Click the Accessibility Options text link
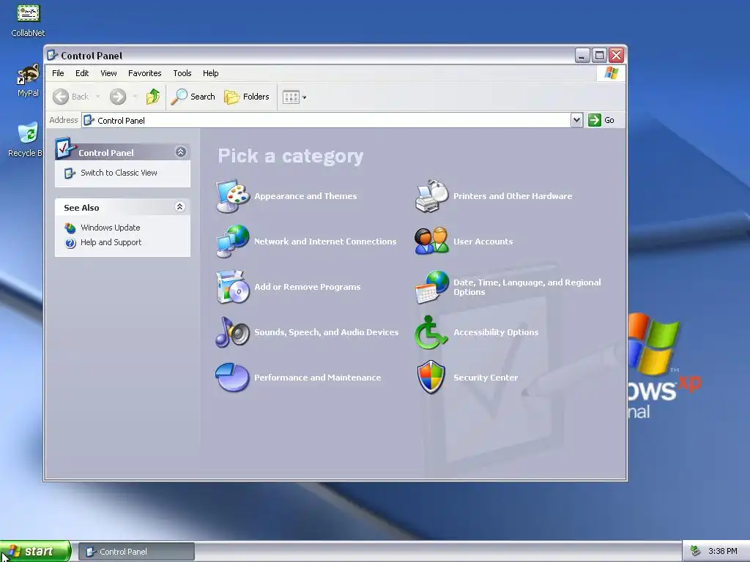The height and width of the screenshot is (562, 750). coord(496,332)
